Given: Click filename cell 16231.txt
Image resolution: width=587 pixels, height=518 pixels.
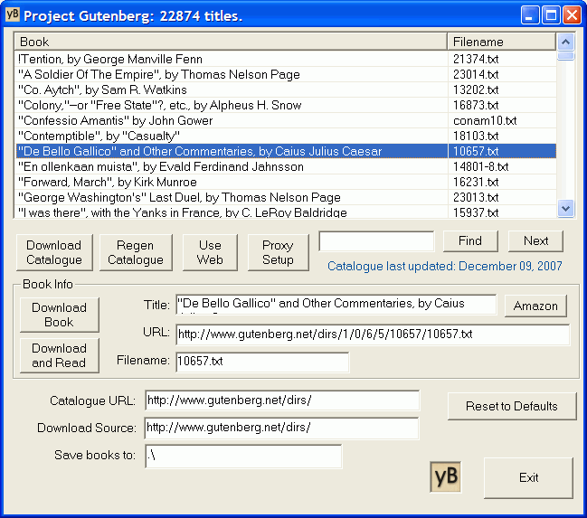Looking at the screenshot, I should pyautogui.click(x=502, y=182).
